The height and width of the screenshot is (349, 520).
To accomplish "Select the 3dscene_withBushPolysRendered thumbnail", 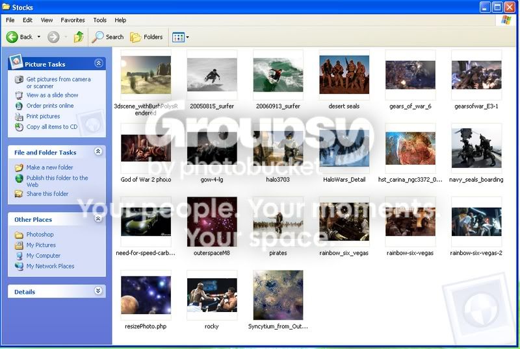I will [146, 75].
